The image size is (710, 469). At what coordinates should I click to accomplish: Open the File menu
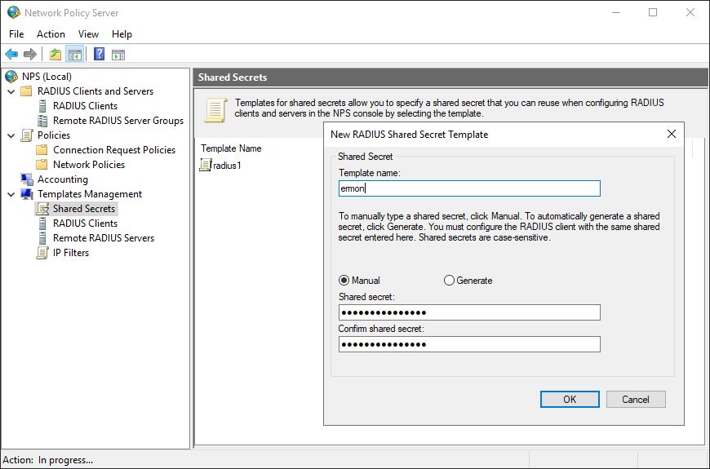[16, 34]
